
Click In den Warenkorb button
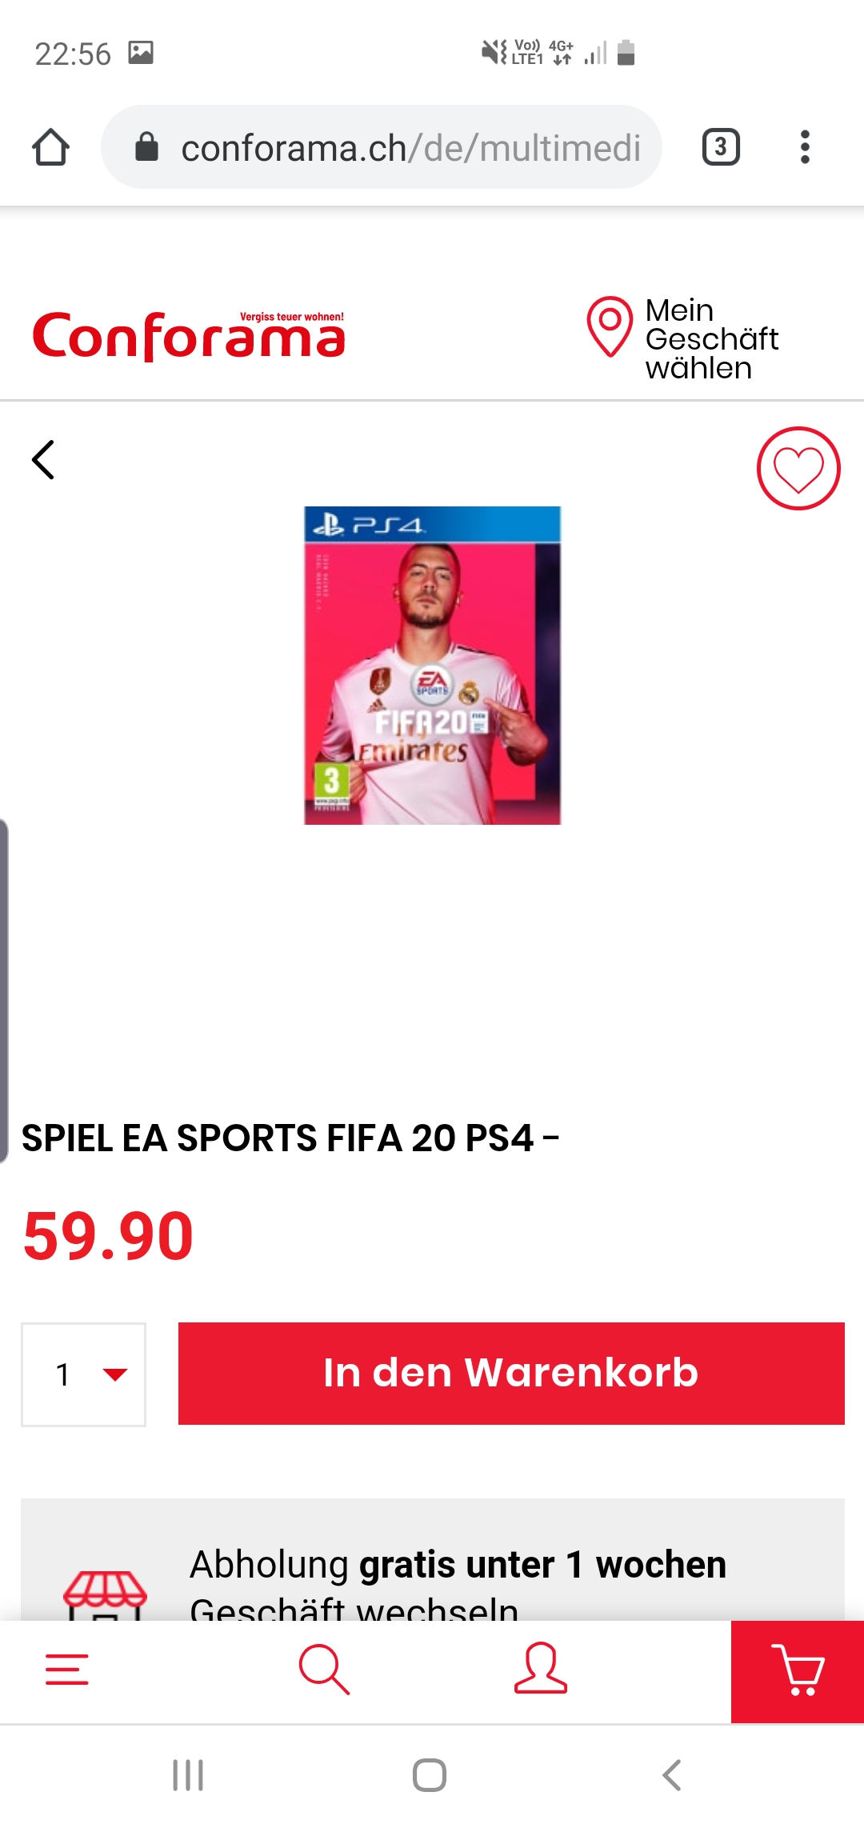click(x=511, y=1374)
